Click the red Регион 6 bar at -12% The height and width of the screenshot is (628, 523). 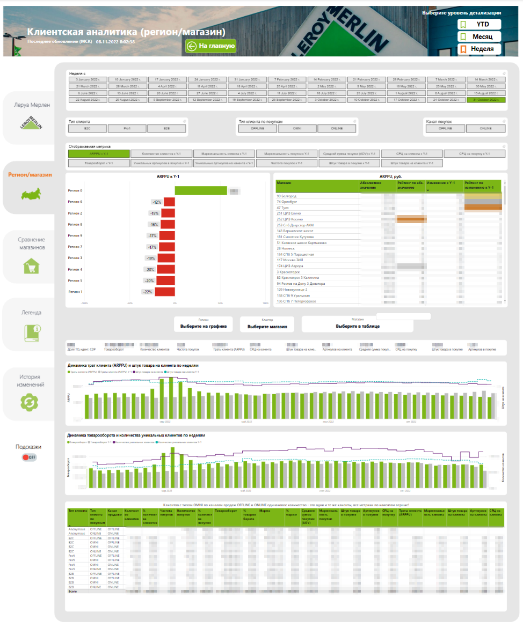169,202
